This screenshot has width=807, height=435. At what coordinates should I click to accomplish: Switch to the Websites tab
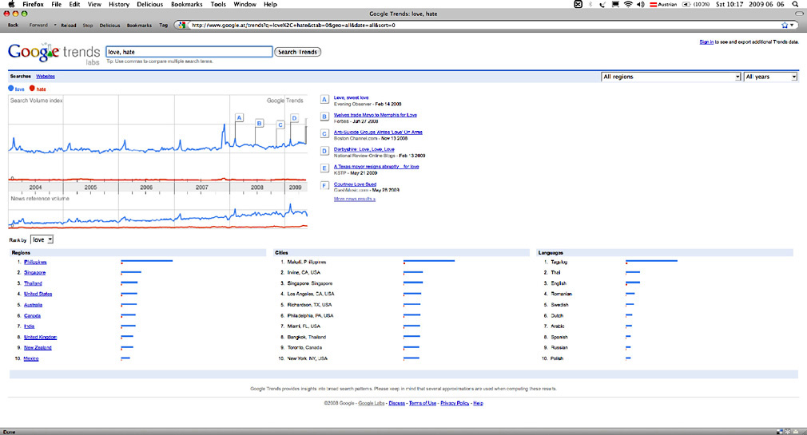[x=46, y=76]
